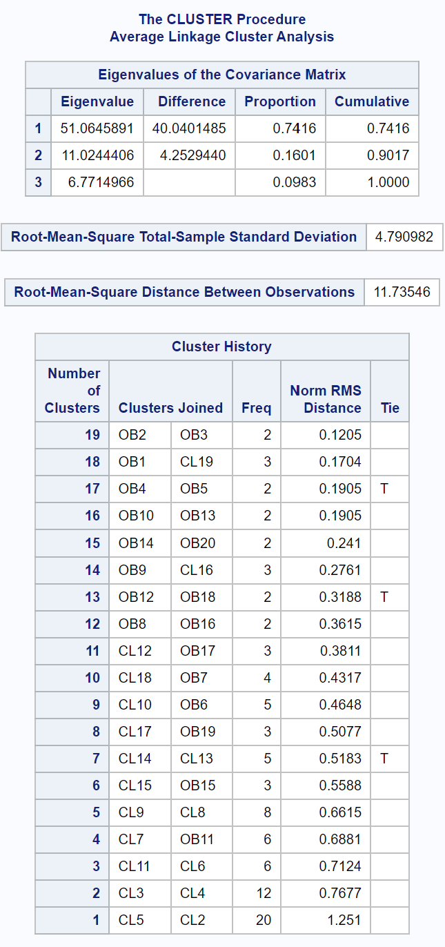445x947 pixels.
Task: Click the 'Tie' column header
Action: (390, 408)
